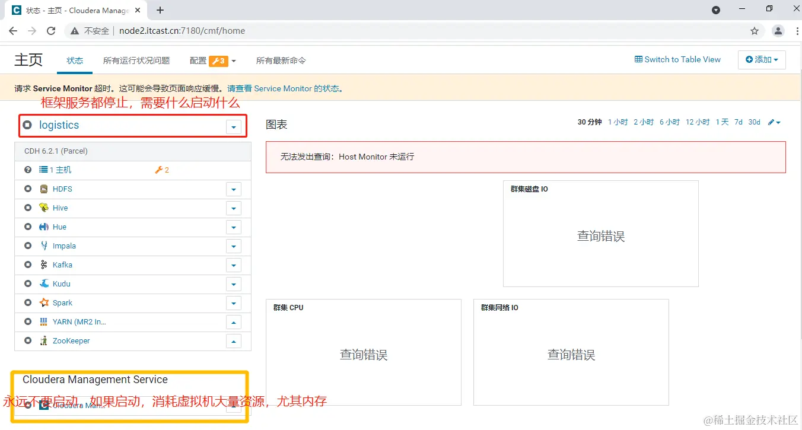
Task: Set chart range to 30 分钟
Action: [590, 122]
